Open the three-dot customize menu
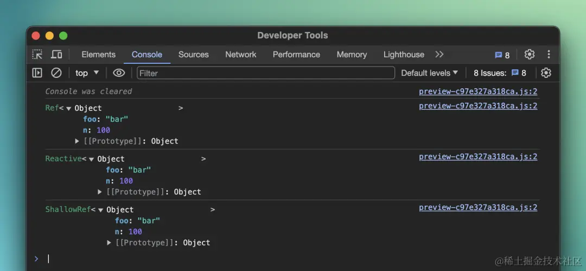The image size is (586, 271). click(x=549, y=55)
